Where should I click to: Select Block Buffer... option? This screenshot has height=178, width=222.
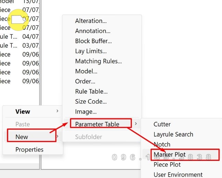click(x=93, y=41)
